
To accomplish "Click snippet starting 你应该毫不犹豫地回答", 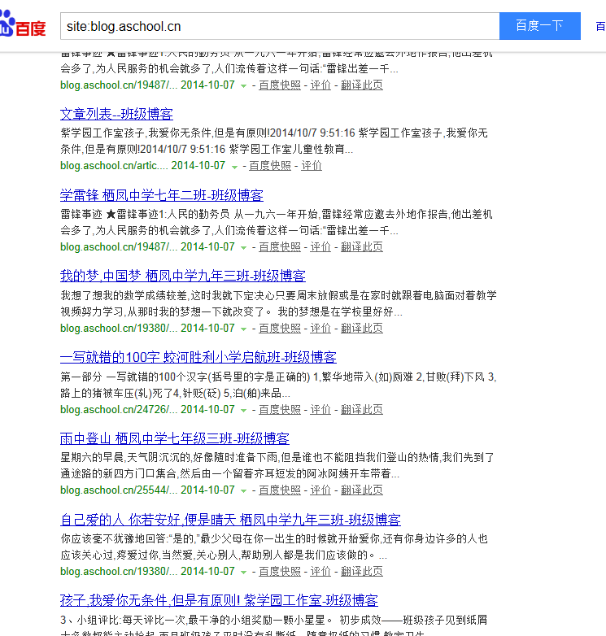I will pos(274,547).
